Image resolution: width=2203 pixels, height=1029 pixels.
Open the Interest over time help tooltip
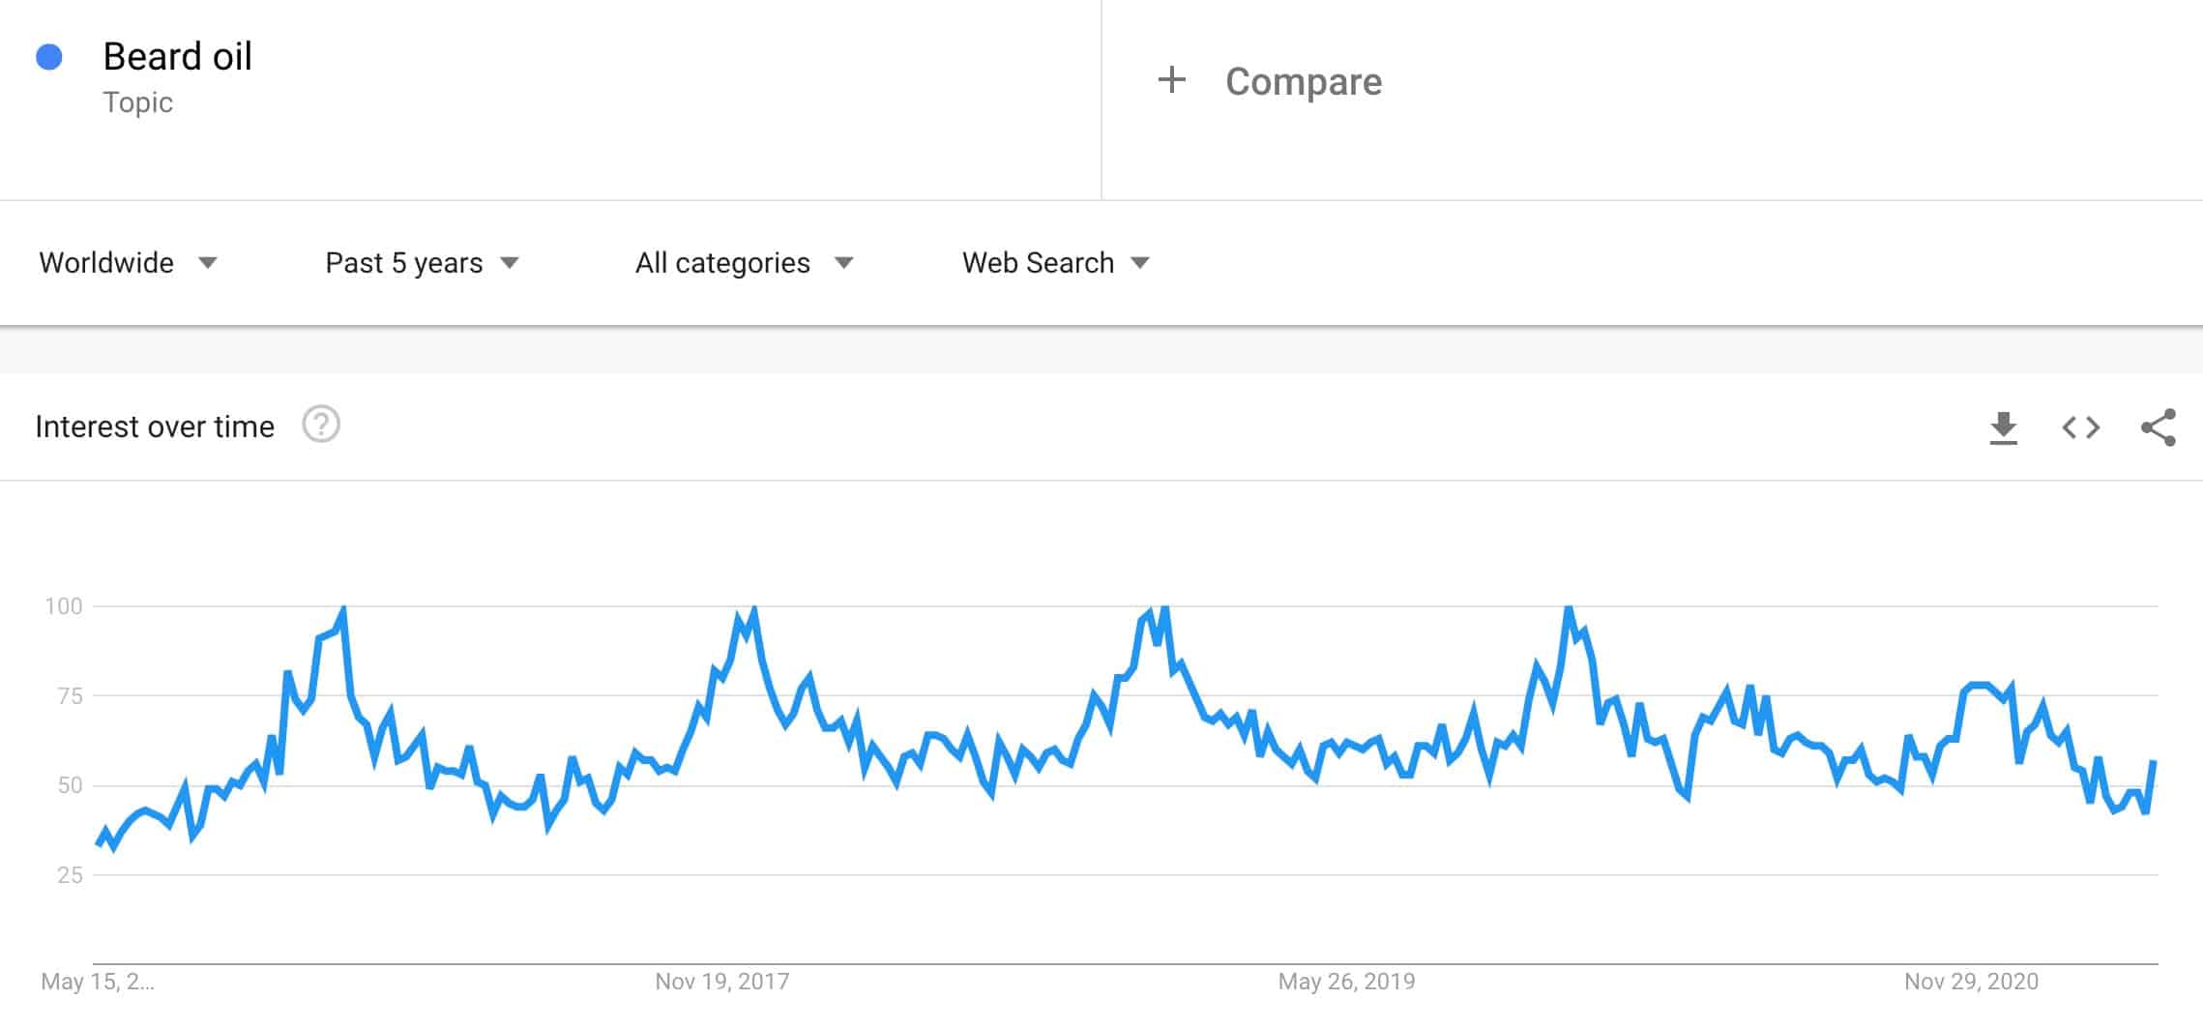pos(320,425)
